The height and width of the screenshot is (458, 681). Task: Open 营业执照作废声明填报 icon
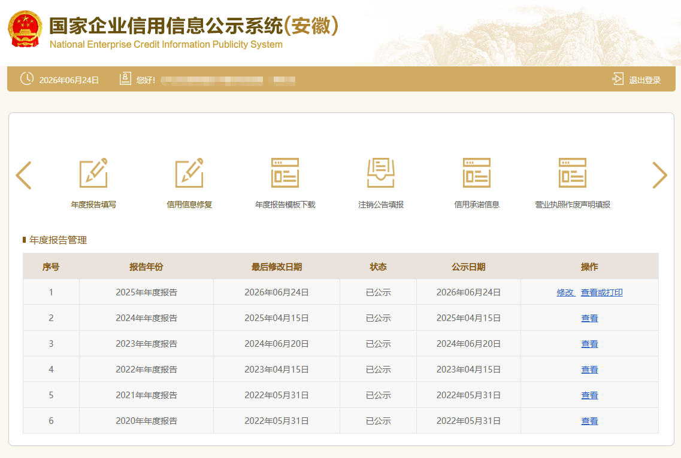(573, 173)
